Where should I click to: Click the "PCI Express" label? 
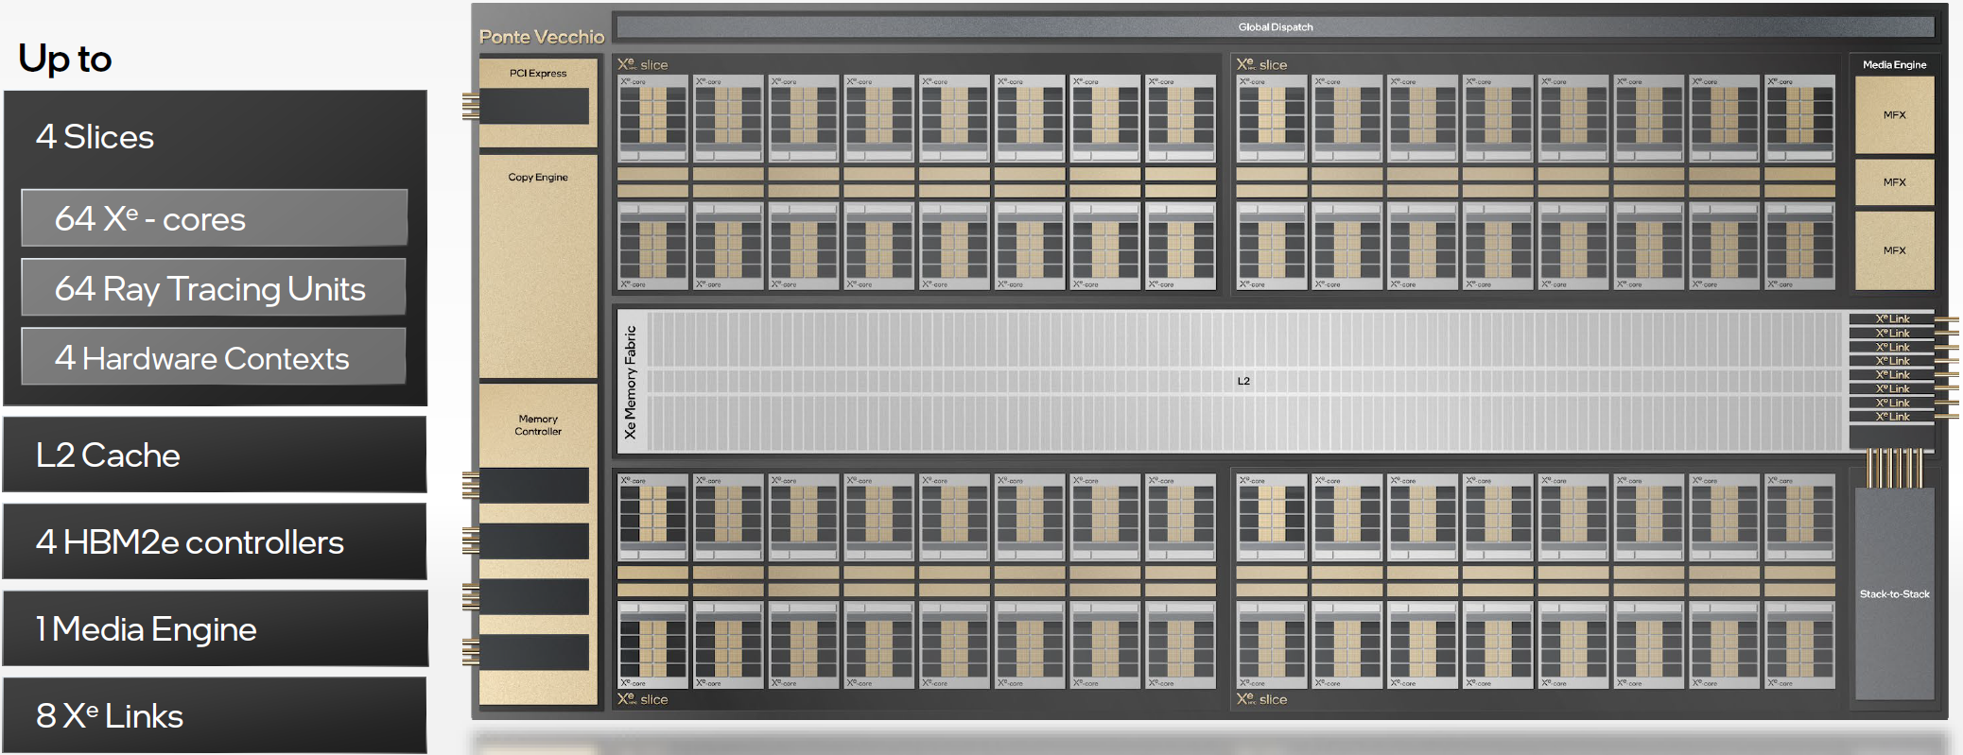coord(538,73)
